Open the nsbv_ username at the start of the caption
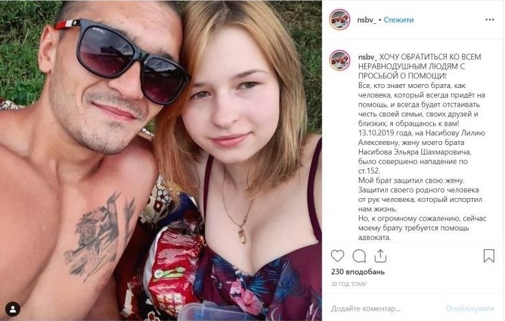 [368, 57]
